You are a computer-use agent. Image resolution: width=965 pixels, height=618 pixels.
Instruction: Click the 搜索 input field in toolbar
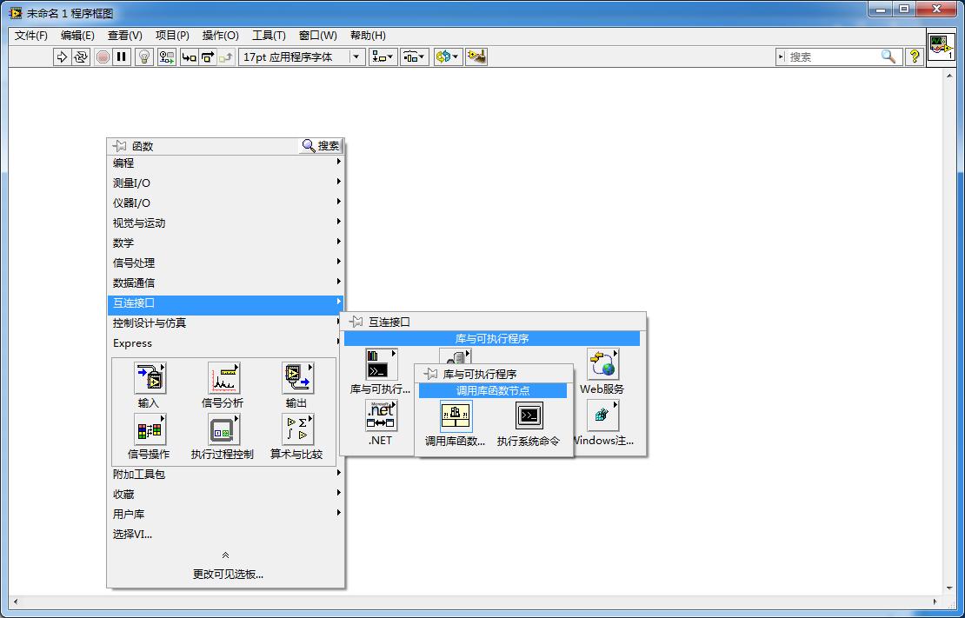832,56
